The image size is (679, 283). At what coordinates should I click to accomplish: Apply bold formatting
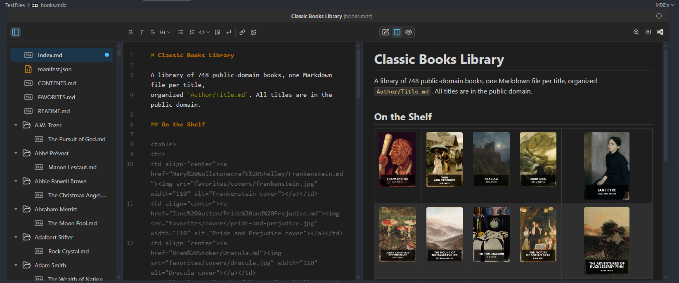coord(130,32)
